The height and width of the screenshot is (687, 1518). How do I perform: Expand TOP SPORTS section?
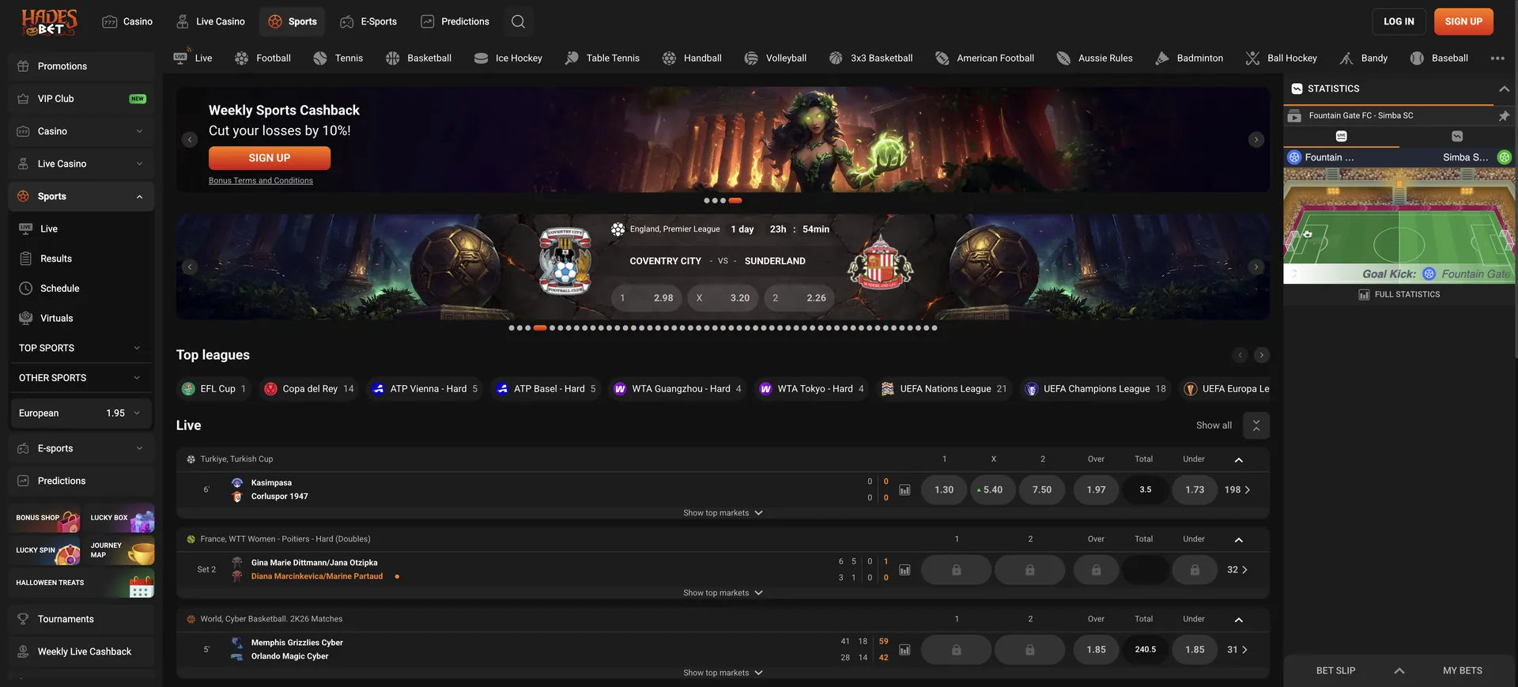pyautogui.click(x=81, y=348)
